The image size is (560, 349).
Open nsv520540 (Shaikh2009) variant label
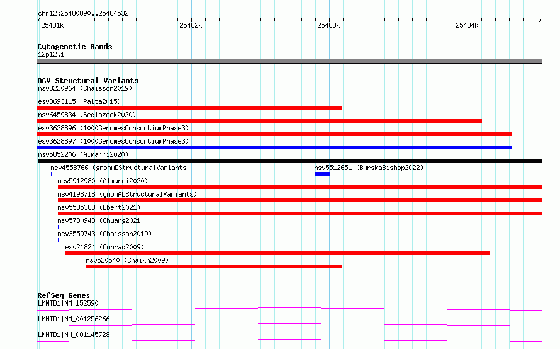click(127, 260)
